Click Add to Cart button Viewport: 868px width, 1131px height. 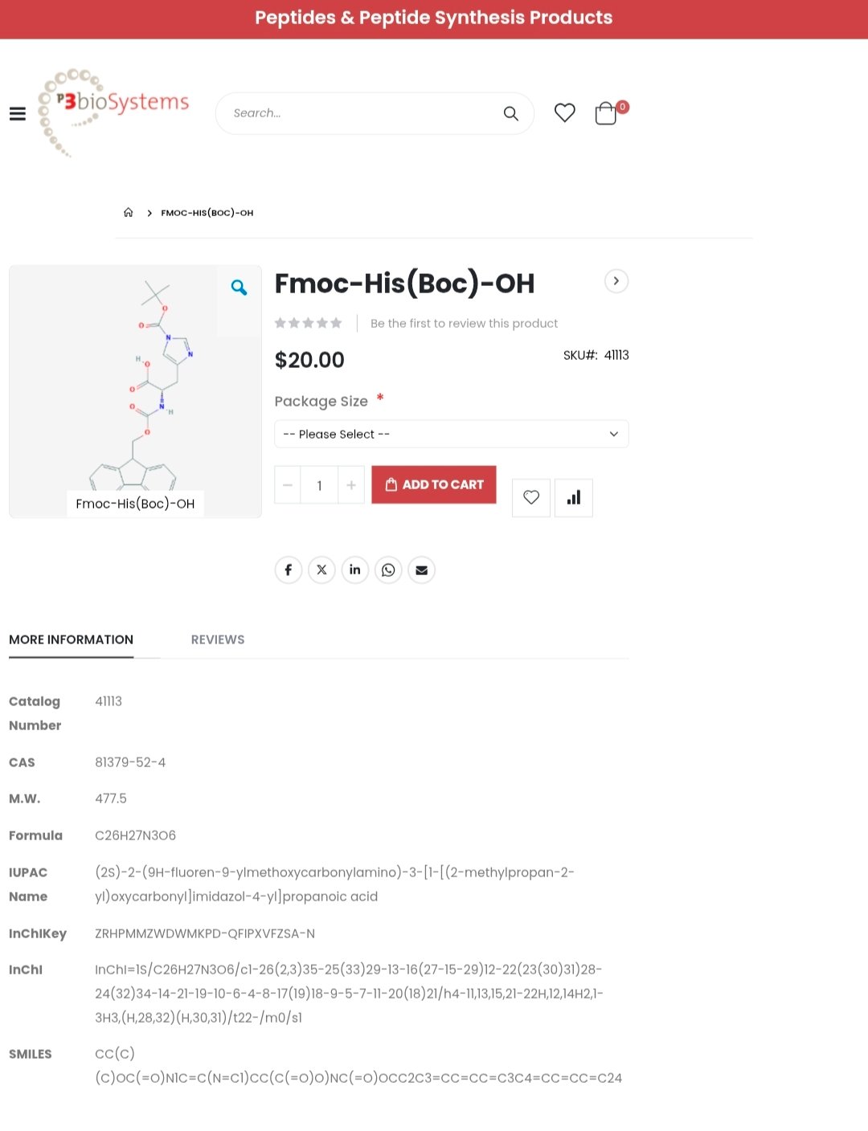point(434,485)
